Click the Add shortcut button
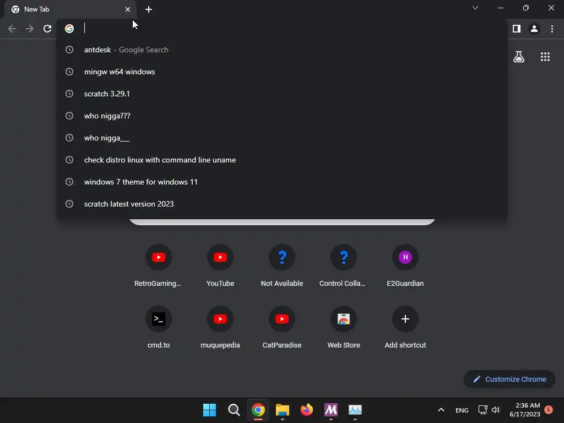 pyautogui.click(x=405, y=327)
